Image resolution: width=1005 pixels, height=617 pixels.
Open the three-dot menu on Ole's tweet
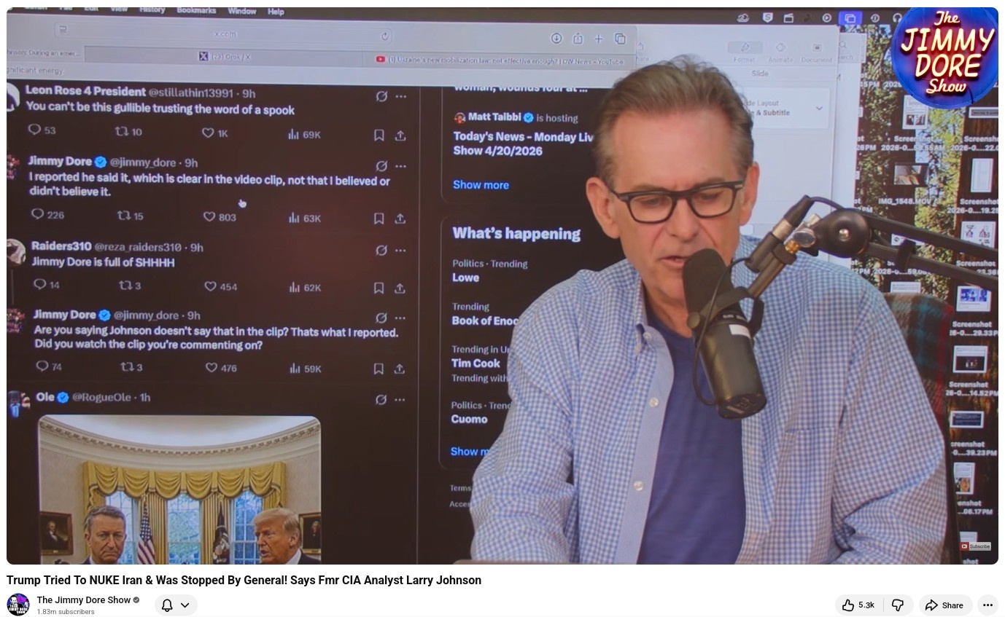click(400, 399)
